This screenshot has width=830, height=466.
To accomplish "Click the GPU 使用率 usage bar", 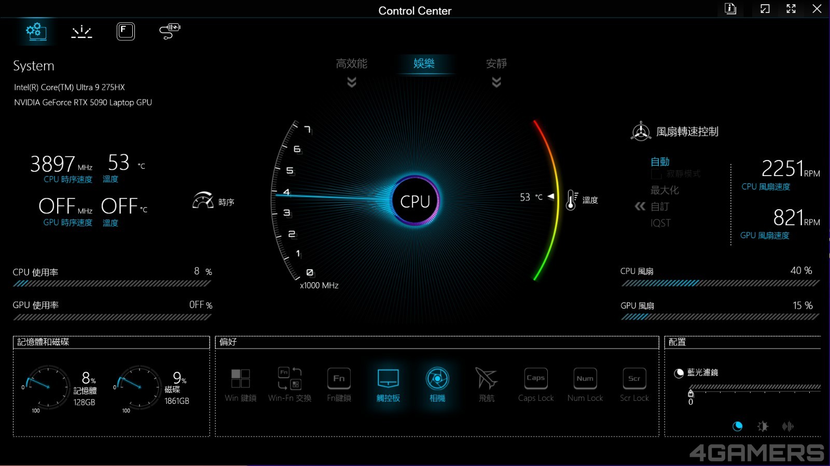I will 112,317.
